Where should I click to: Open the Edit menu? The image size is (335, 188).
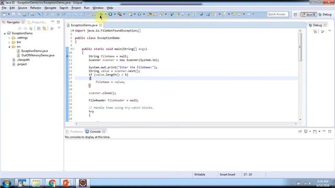click(12, 8)
